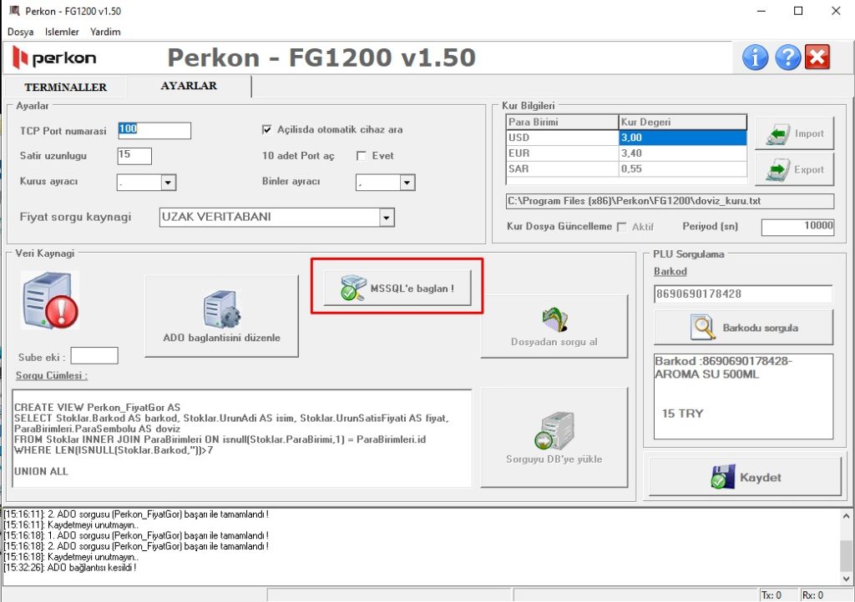Click the 3,40 rate cell
Screen dimensions: 855x602
click(682, 153)
